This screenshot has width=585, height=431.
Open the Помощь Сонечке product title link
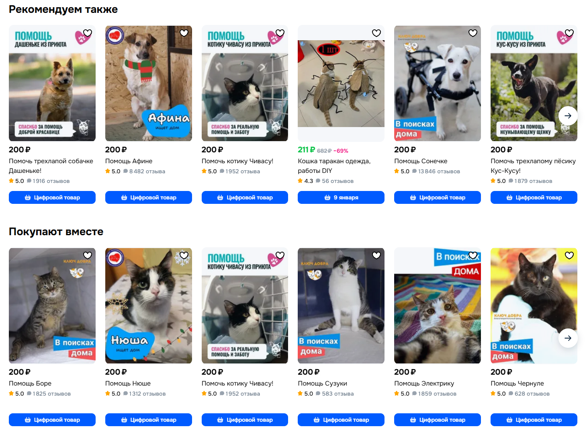pos(421,161)
